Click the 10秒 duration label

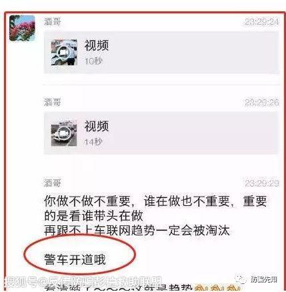93,61
